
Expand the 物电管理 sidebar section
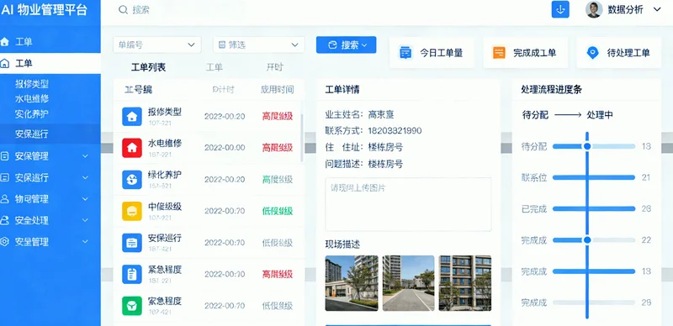click(85, 199)
